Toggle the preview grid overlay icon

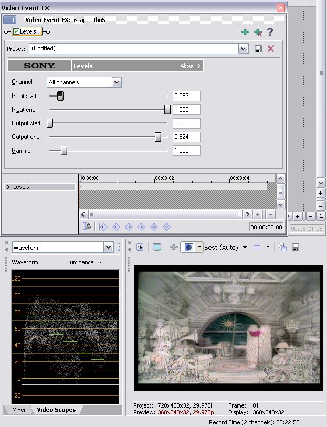coord(257,247)
